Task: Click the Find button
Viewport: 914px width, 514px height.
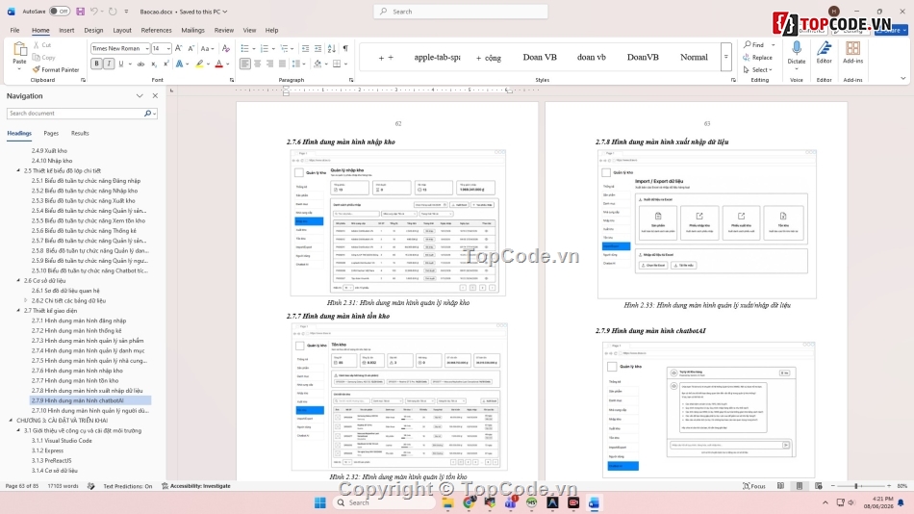Action: tap(753, 45)
